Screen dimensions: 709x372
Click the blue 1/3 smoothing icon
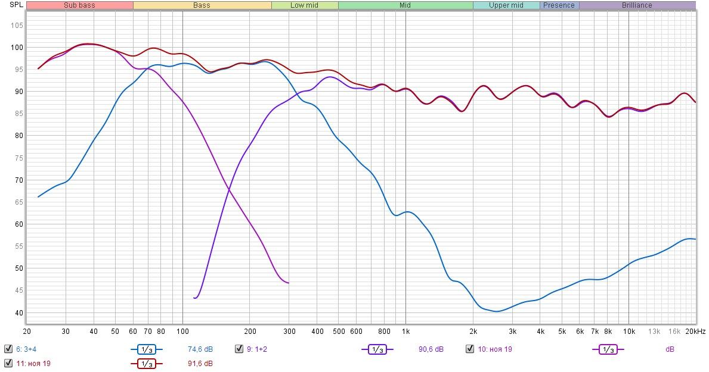(146, 349)
